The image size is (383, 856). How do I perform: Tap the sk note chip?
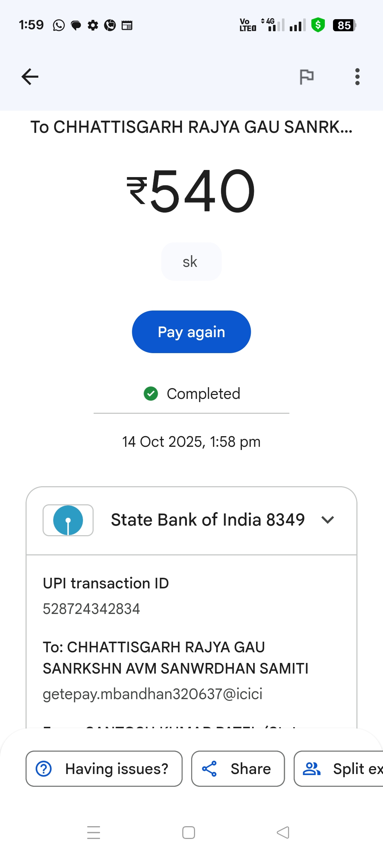click(191, 262)
